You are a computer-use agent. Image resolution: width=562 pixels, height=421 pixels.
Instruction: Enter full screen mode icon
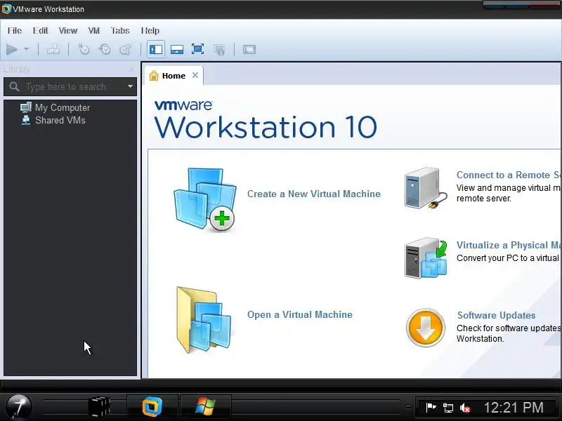click(197, 49)
